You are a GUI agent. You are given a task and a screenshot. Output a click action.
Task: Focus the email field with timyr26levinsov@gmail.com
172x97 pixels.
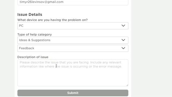click(x=73, y=2)
